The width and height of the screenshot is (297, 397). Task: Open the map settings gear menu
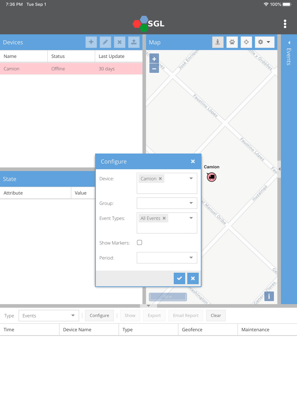click(264, 42)
